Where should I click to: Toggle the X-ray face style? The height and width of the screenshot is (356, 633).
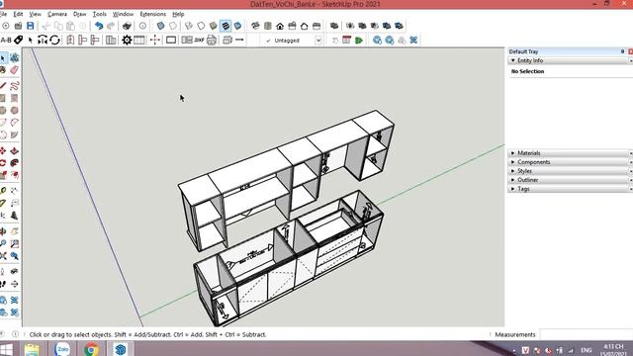pos(160,26)
